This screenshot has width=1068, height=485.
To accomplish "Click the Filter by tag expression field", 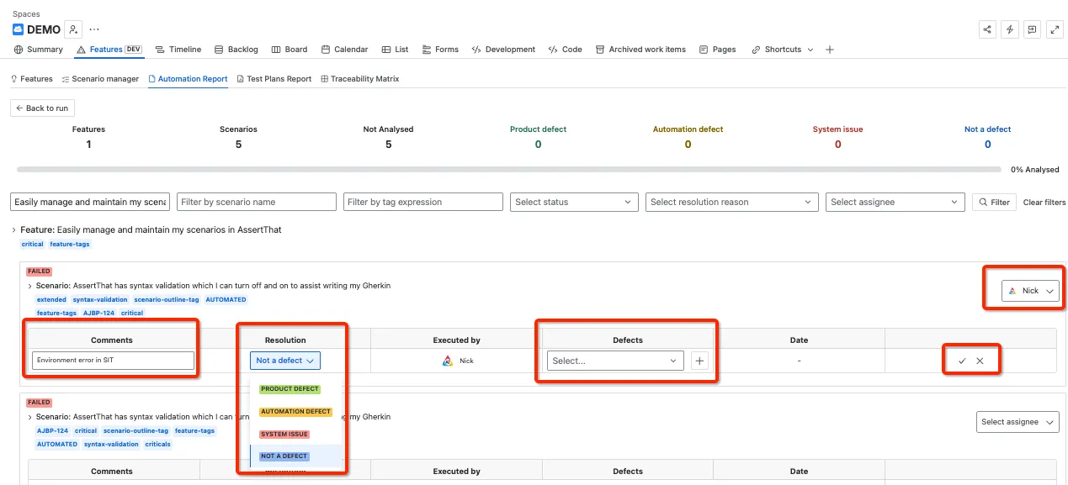I will tap(423, 202).
